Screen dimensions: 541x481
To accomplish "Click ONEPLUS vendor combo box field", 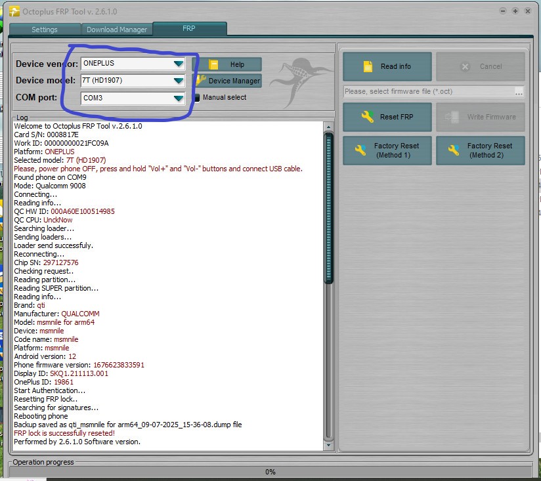I will pos(133,64).
